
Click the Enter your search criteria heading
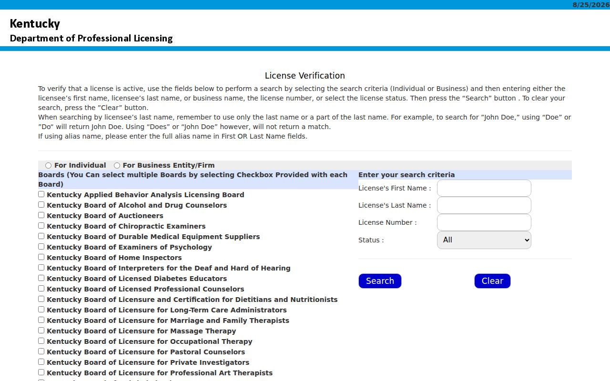(x=407, y=175)
